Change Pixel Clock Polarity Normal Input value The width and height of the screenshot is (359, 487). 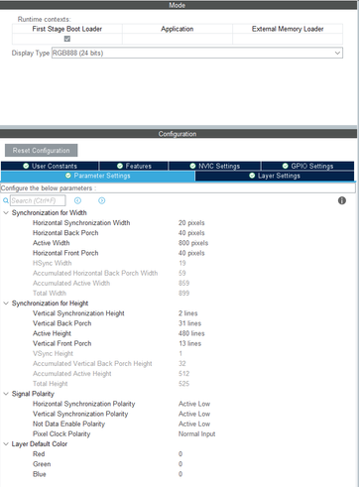pyautogui.click(x=197, y=433)
